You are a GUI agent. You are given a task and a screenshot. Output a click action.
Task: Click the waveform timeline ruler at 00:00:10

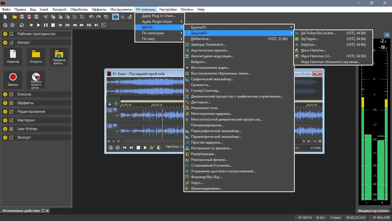157,105
